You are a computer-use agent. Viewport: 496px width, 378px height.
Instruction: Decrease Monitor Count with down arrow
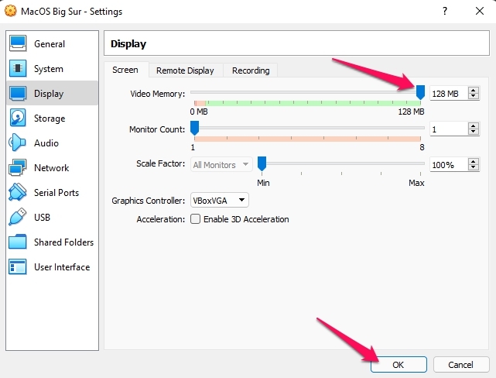(474, 132)
